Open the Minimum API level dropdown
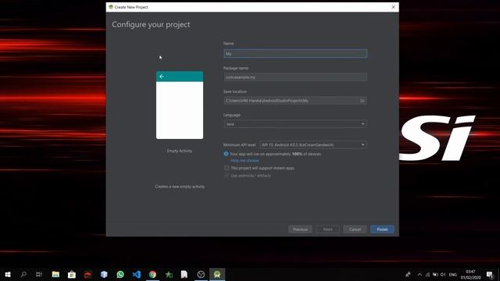This screenshot has width=500, height=281. click(x=313, y=145)
